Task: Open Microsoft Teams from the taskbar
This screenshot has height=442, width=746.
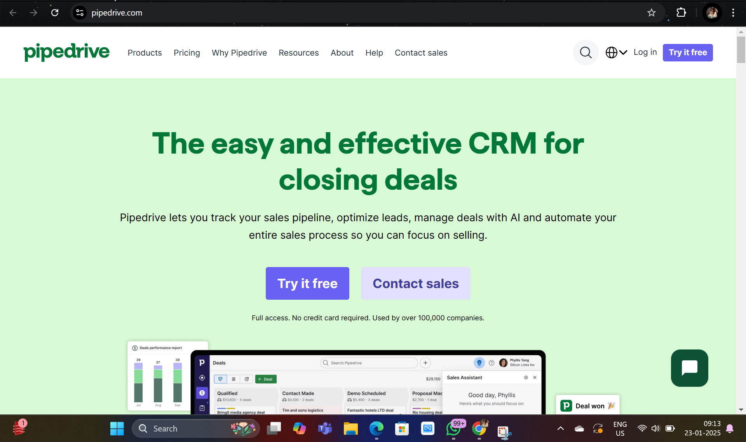Action: coord(325,428)
